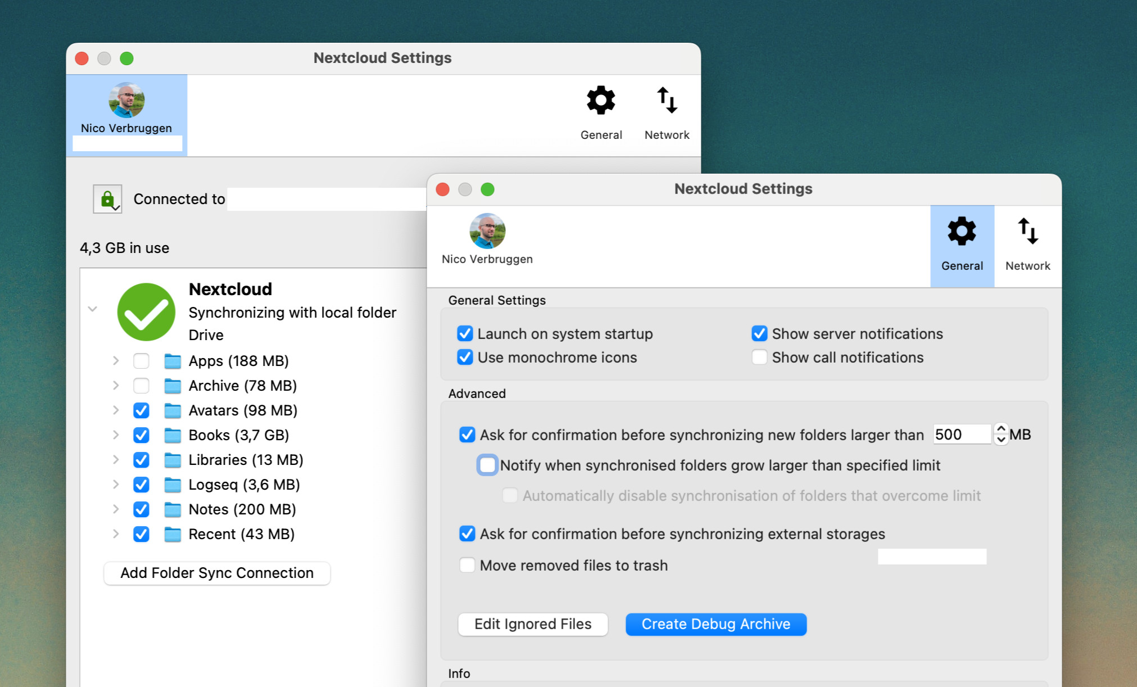
Task: Select the Logseq (3,6 MB) row text
Action: pos(244,485)
